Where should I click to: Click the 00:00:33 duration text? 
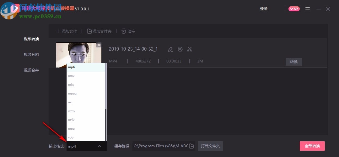174,61
